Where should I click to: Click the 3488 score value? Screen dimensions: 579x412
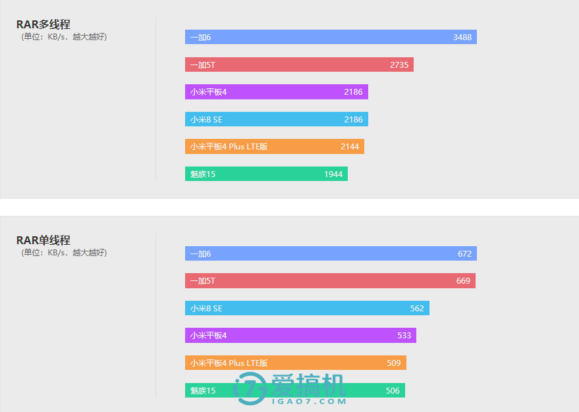(x=462, y=38)
